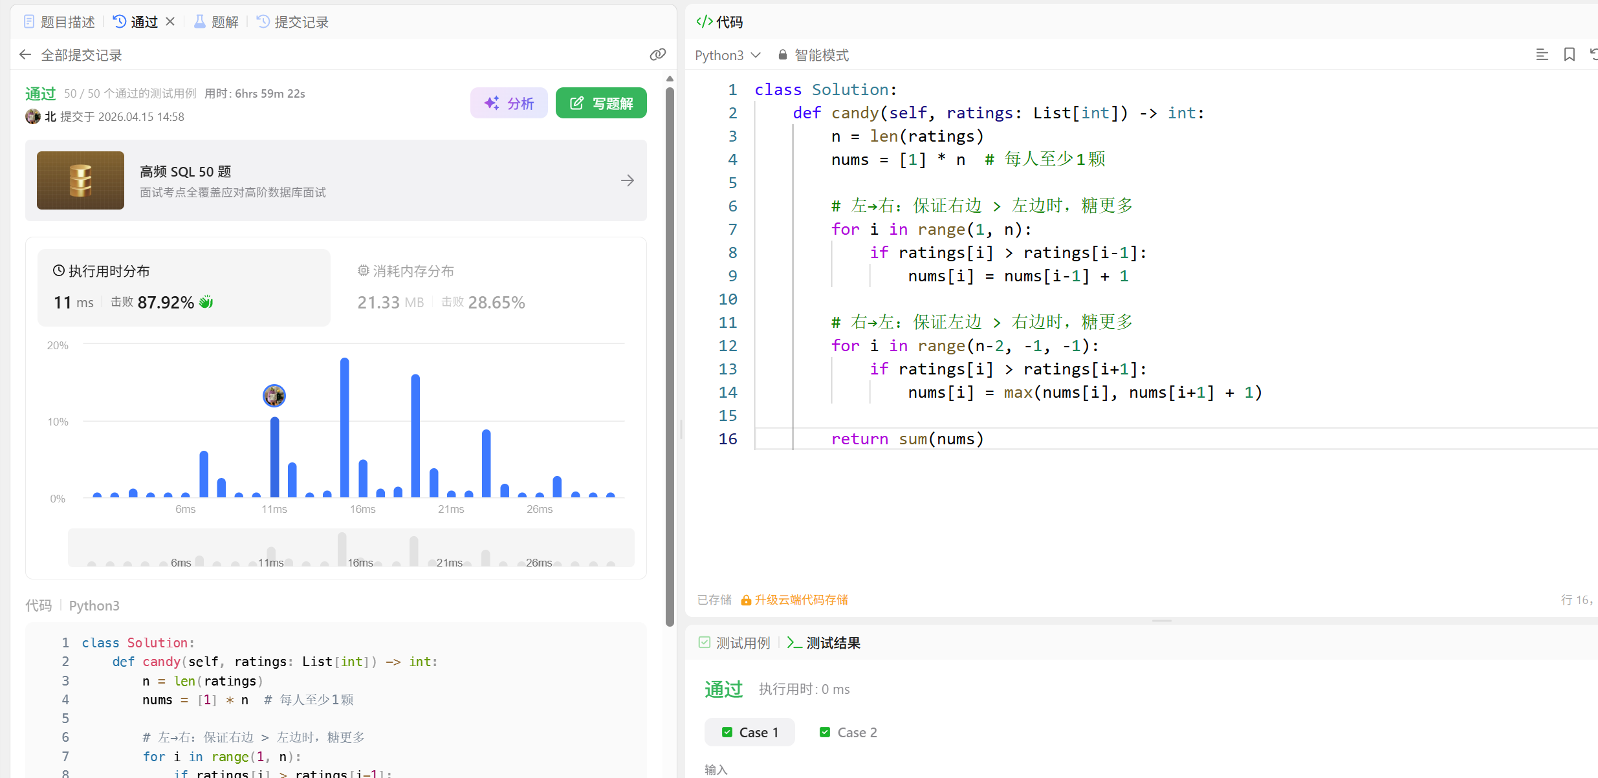Click submitter avatar beside 北

(32, 117)
